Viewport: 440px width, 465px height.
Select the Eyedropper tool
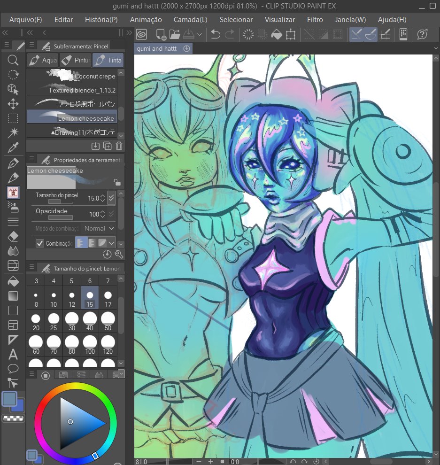point(13,147)
